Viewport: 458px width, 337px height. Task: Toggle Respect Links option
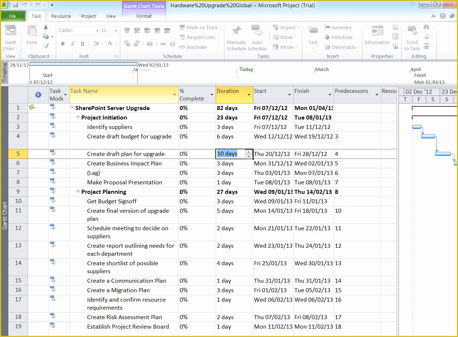[197, 37]
